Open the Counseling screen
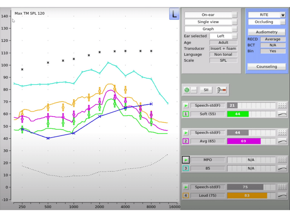The height and width of the screenshot is (217, 290). coord(266,67)
